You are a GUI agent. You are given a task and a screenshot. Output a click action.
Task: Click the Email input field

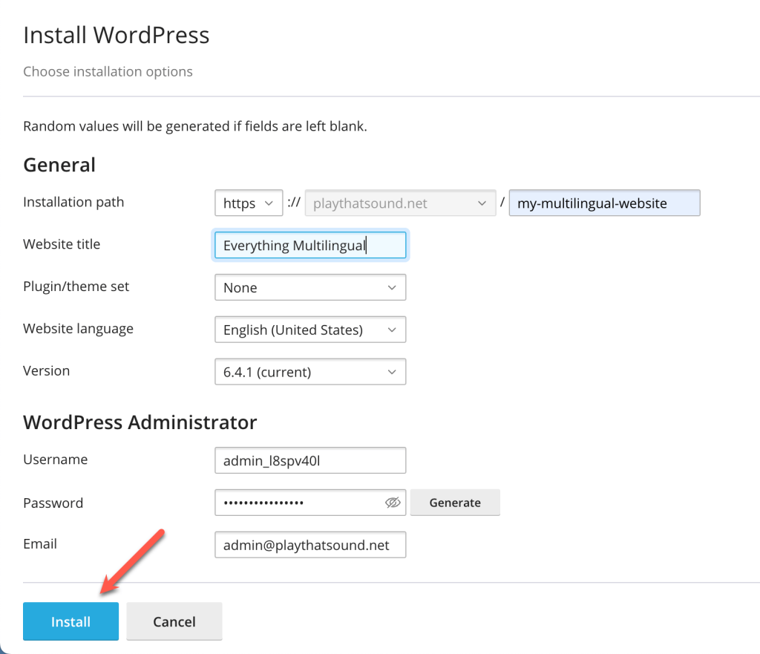pyautogui.click(x=310, y=545)
